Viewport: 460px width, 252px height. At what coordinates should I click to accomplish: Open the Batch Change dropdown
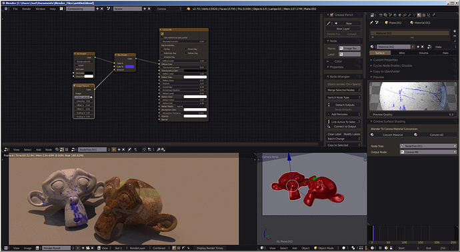343,139
